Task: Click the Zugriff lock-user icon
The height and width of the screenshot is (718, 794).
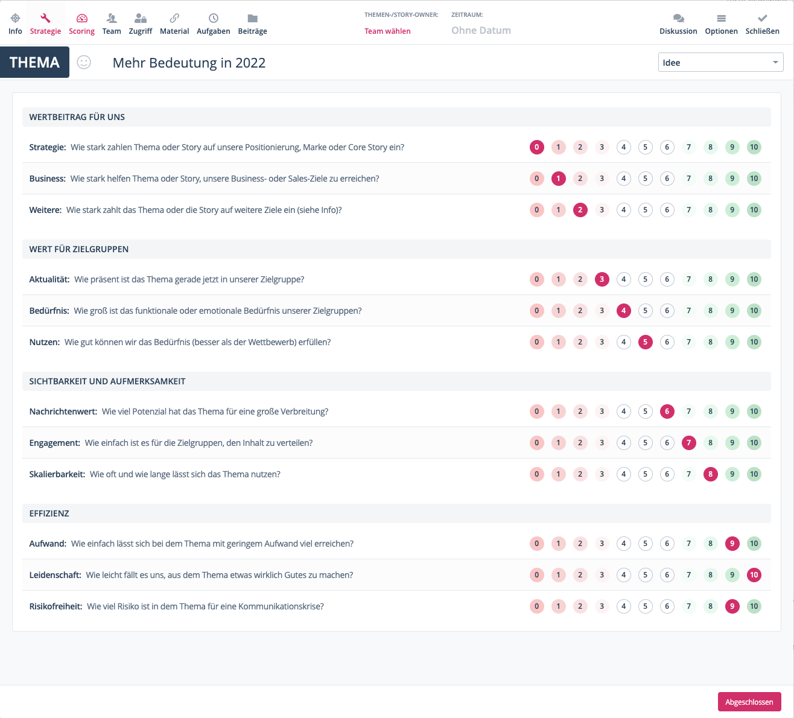Action: [141, 19]
